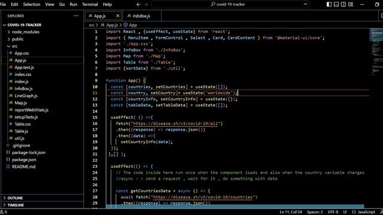Open App.css in explorer

22,53
